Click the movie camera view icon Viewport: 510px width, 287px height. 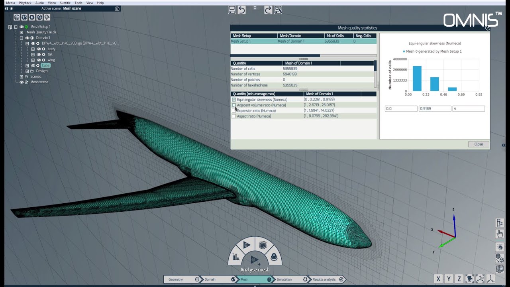pos(470,279)
